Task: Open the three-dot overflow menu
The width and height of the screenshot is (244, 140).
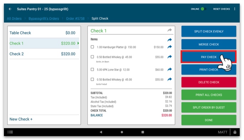Action: click(x=234, y=9)
